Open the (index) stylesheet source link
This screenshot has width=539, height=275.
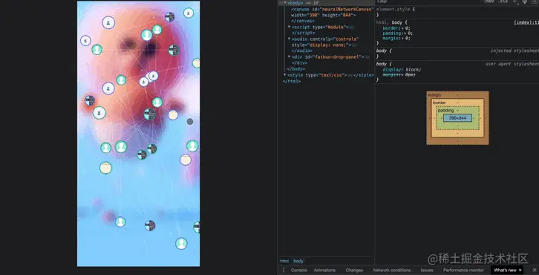click(x=526, y=22)
